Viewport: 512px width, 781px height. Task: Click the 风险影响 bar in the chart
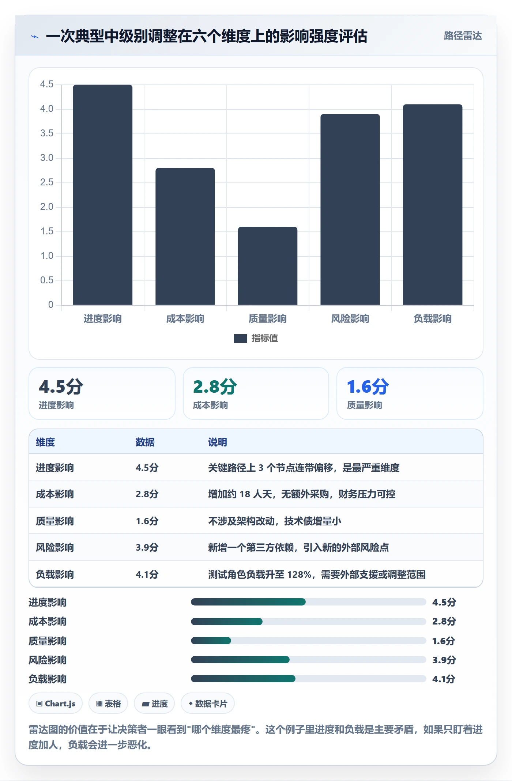pyautogui.click(x=350, y=210)
